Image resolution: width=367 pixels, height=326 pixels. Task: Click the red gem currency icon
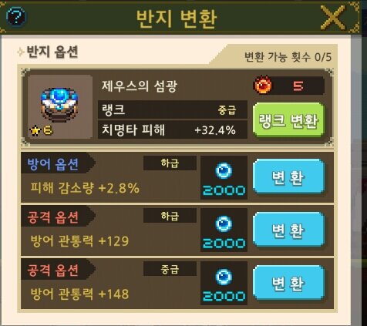[262, 85]
